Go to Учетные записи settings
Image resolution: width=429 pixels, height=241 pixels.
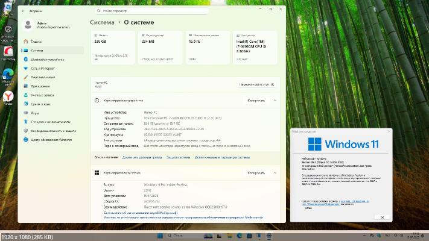(x=52, y=95)
